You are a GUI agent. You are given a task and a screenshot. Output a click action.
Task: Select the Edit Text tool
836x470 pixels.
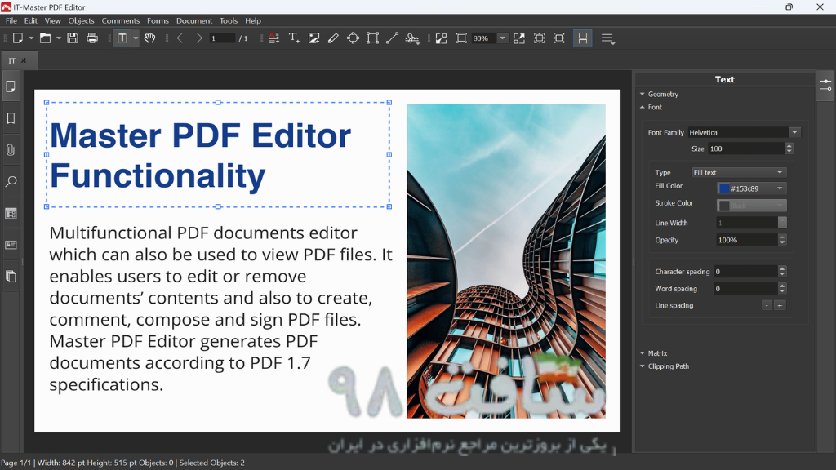click(122, 38)
